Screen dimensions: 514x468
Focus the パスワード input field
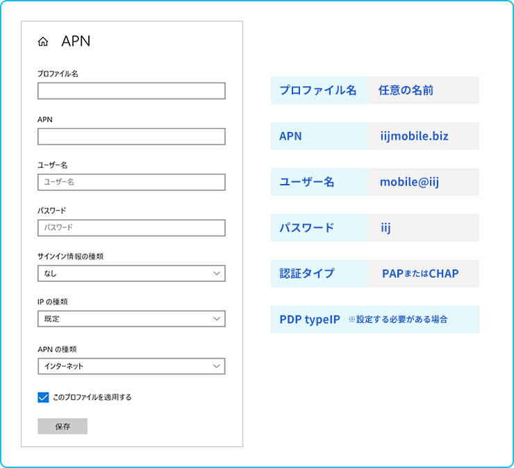[131, 228]
